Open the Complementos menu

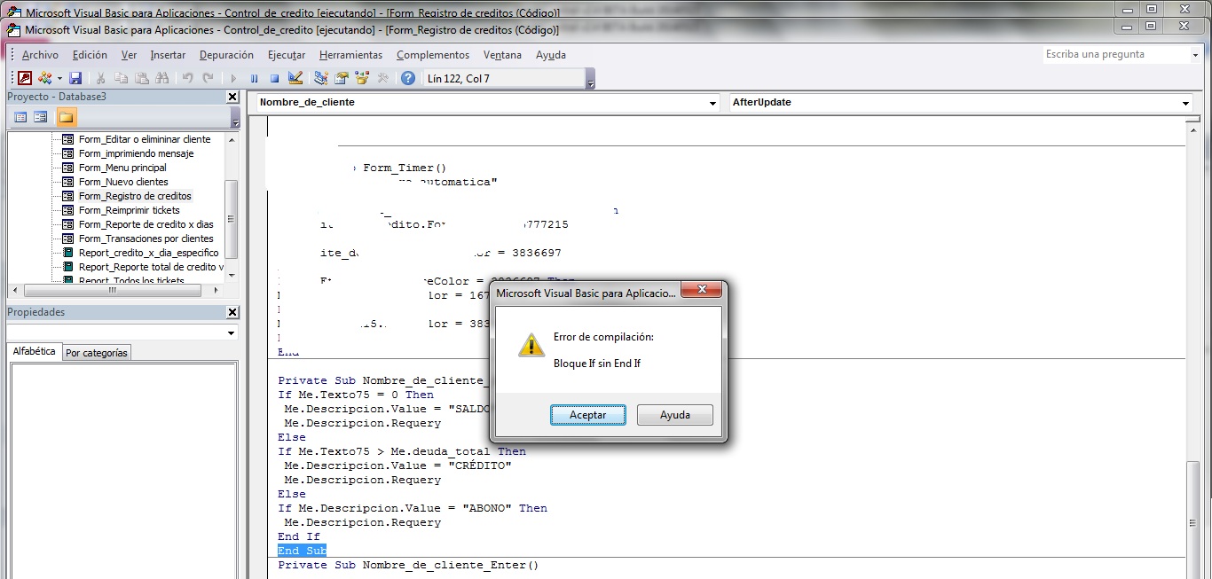pyautogui.click(x=433, y=55)
